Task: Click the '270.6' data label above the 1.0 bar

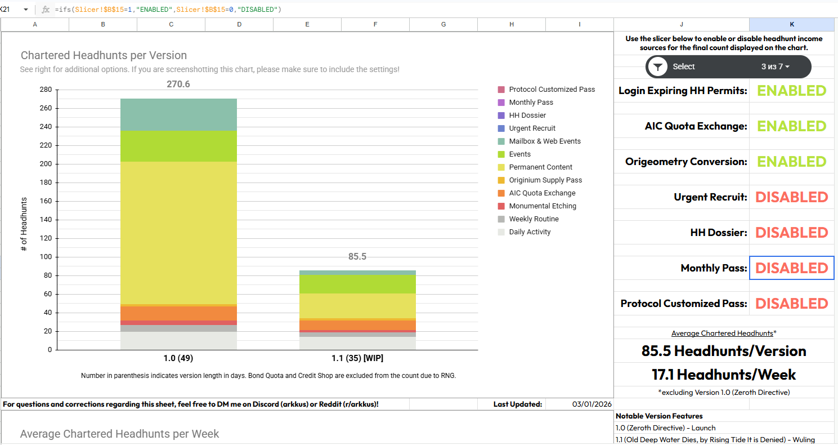Action: 178,84
